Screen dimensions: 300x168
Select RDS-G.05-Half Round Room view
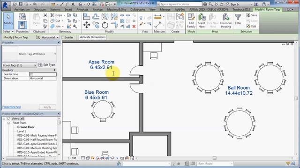37,140
